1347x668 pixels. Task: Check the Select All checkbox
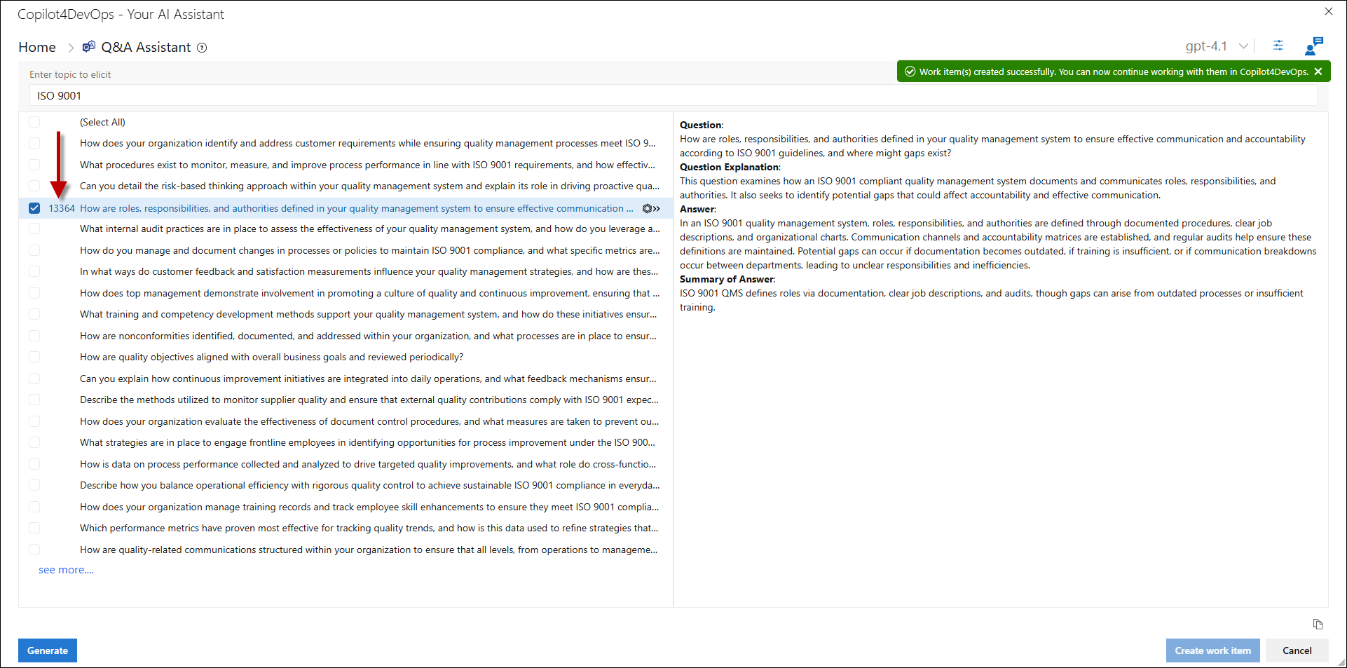pyautogui.click(x=34, y=122)
